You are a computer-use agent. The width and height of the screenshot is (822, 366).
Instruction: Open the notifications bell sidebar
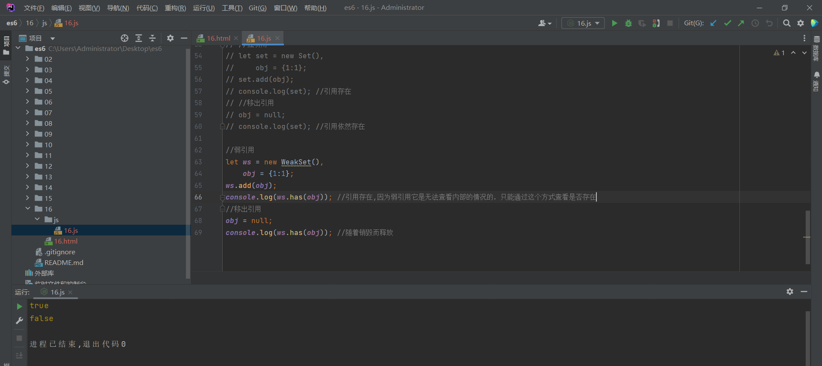816,81
